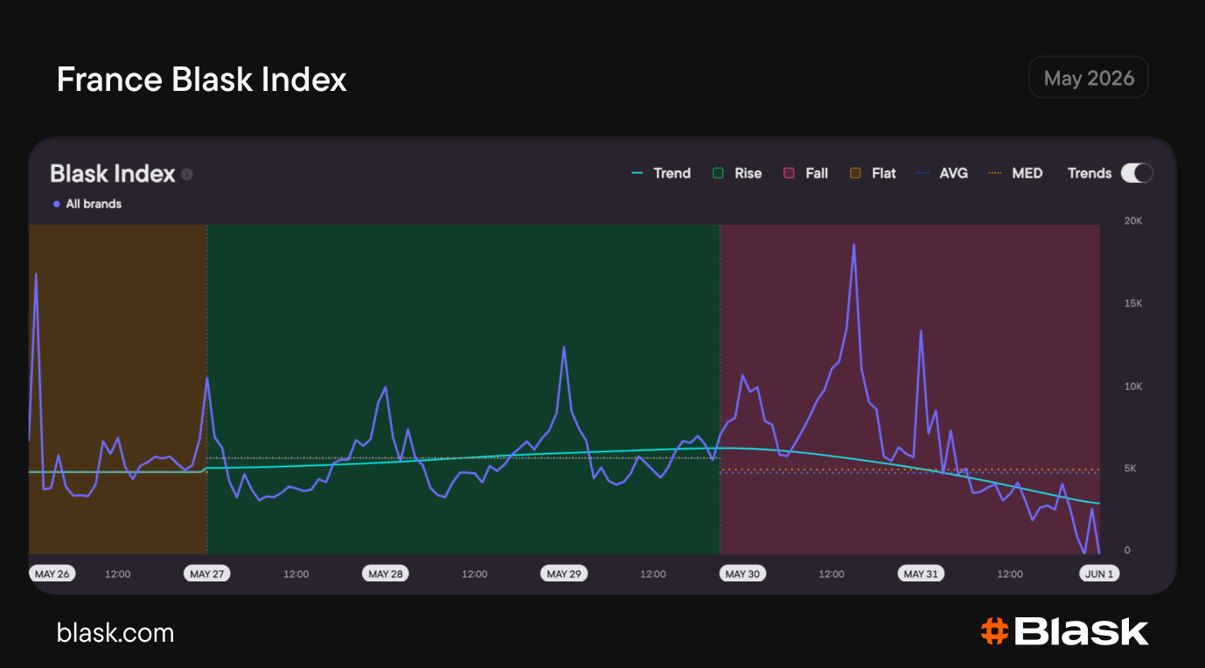Click the All brands series dot
1205x668 pixels.
[57, 204]
